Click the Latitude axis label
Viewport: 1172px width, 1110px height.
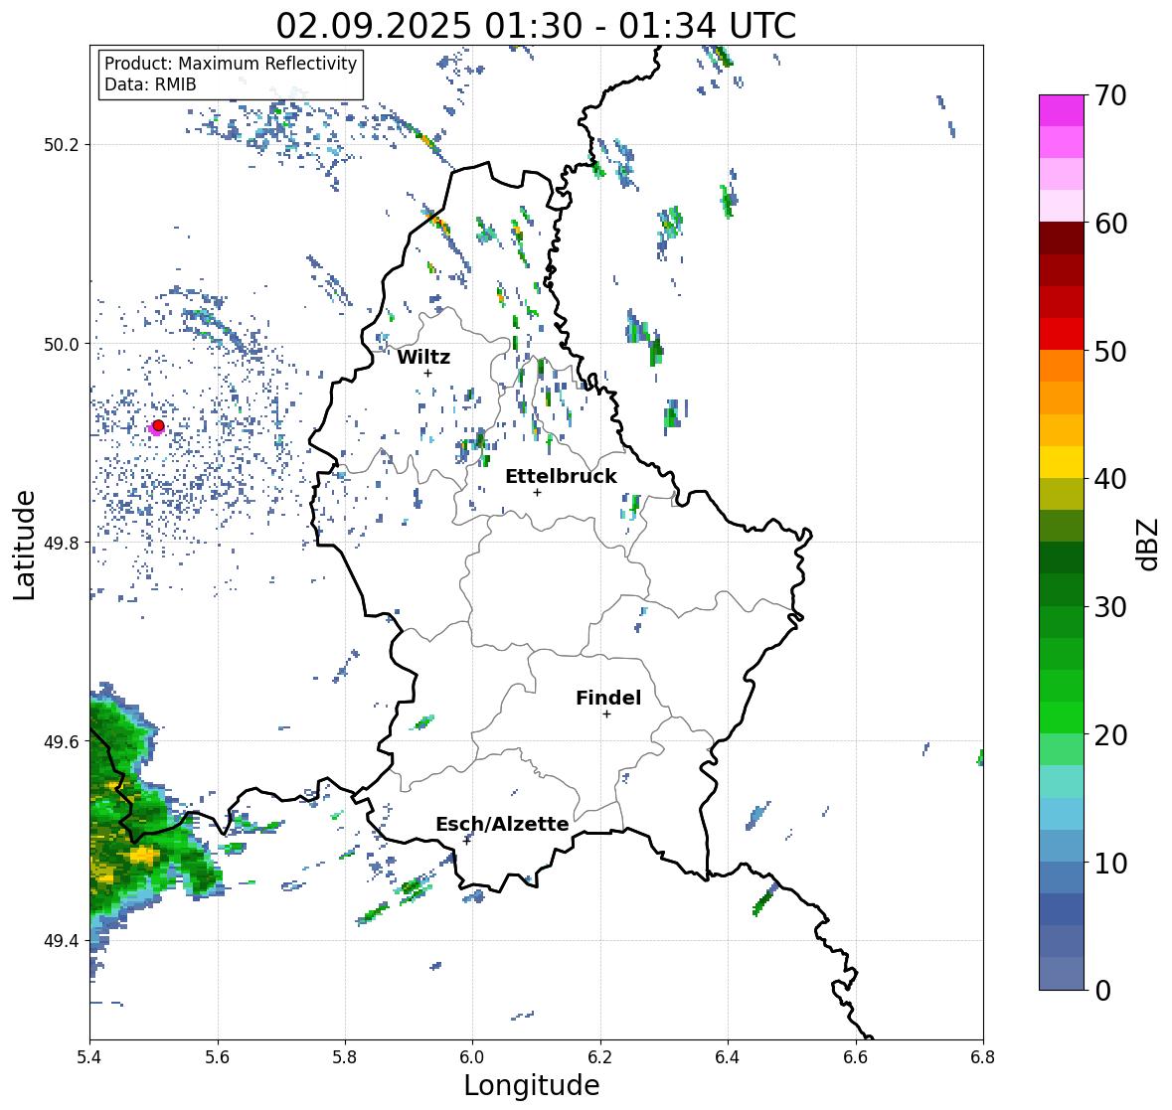pos(24,546)
